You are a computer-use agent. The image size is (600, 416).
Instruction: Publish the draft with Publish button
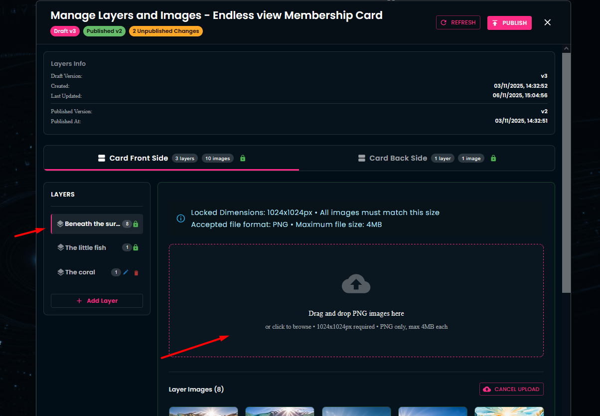click(x=509, y=23)
